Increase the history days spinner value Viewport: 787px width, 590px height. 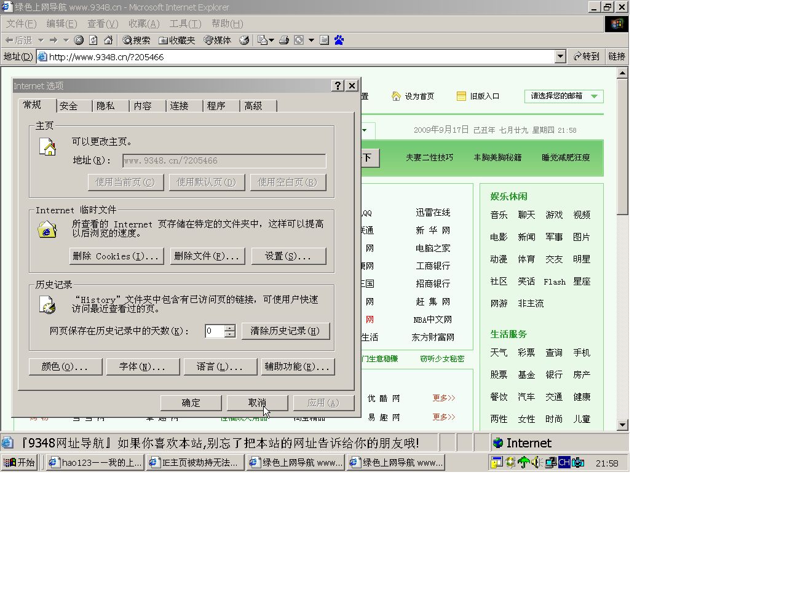(x=230, y=328)
